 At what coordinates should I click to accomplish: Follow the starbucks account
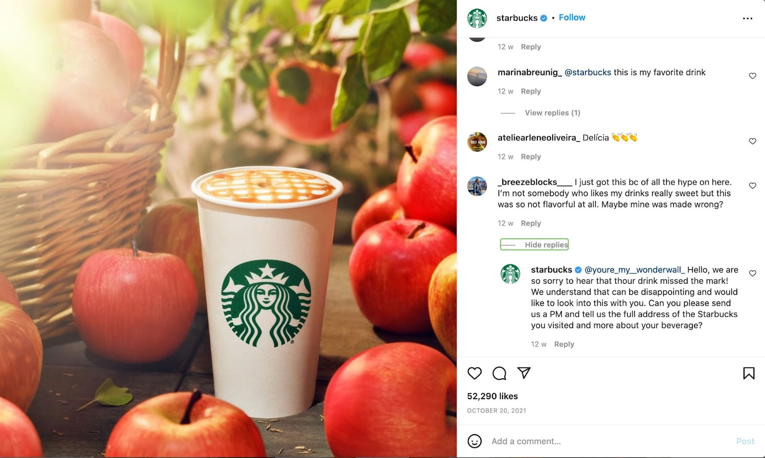tap(572, 18)
